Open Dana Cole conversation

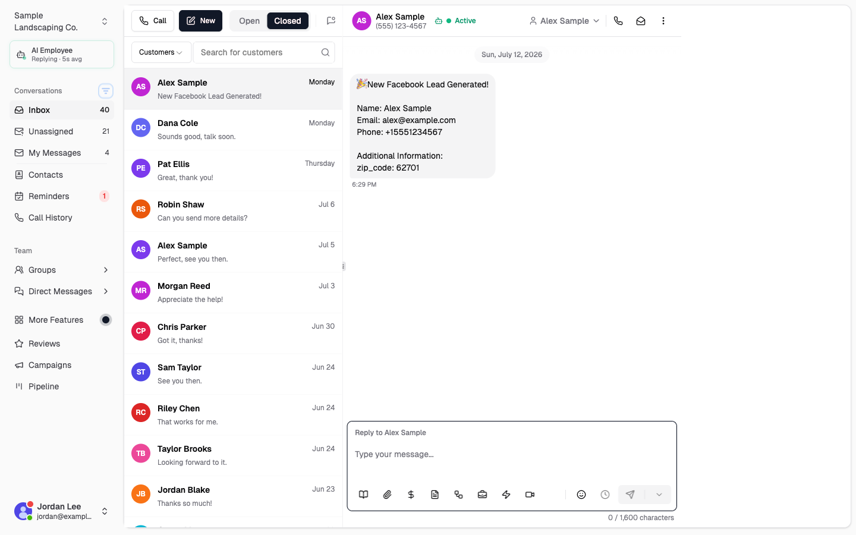234,130
